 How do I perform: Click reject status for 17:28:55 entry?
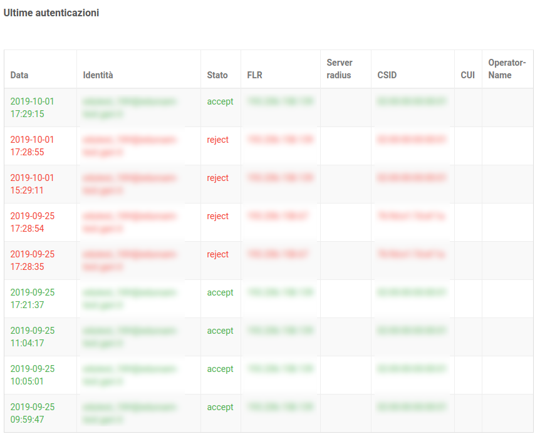pyautogui.click(x=218, y=140)
